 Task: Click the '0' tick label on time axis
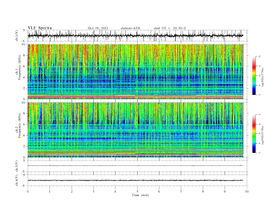coord(28,191)
